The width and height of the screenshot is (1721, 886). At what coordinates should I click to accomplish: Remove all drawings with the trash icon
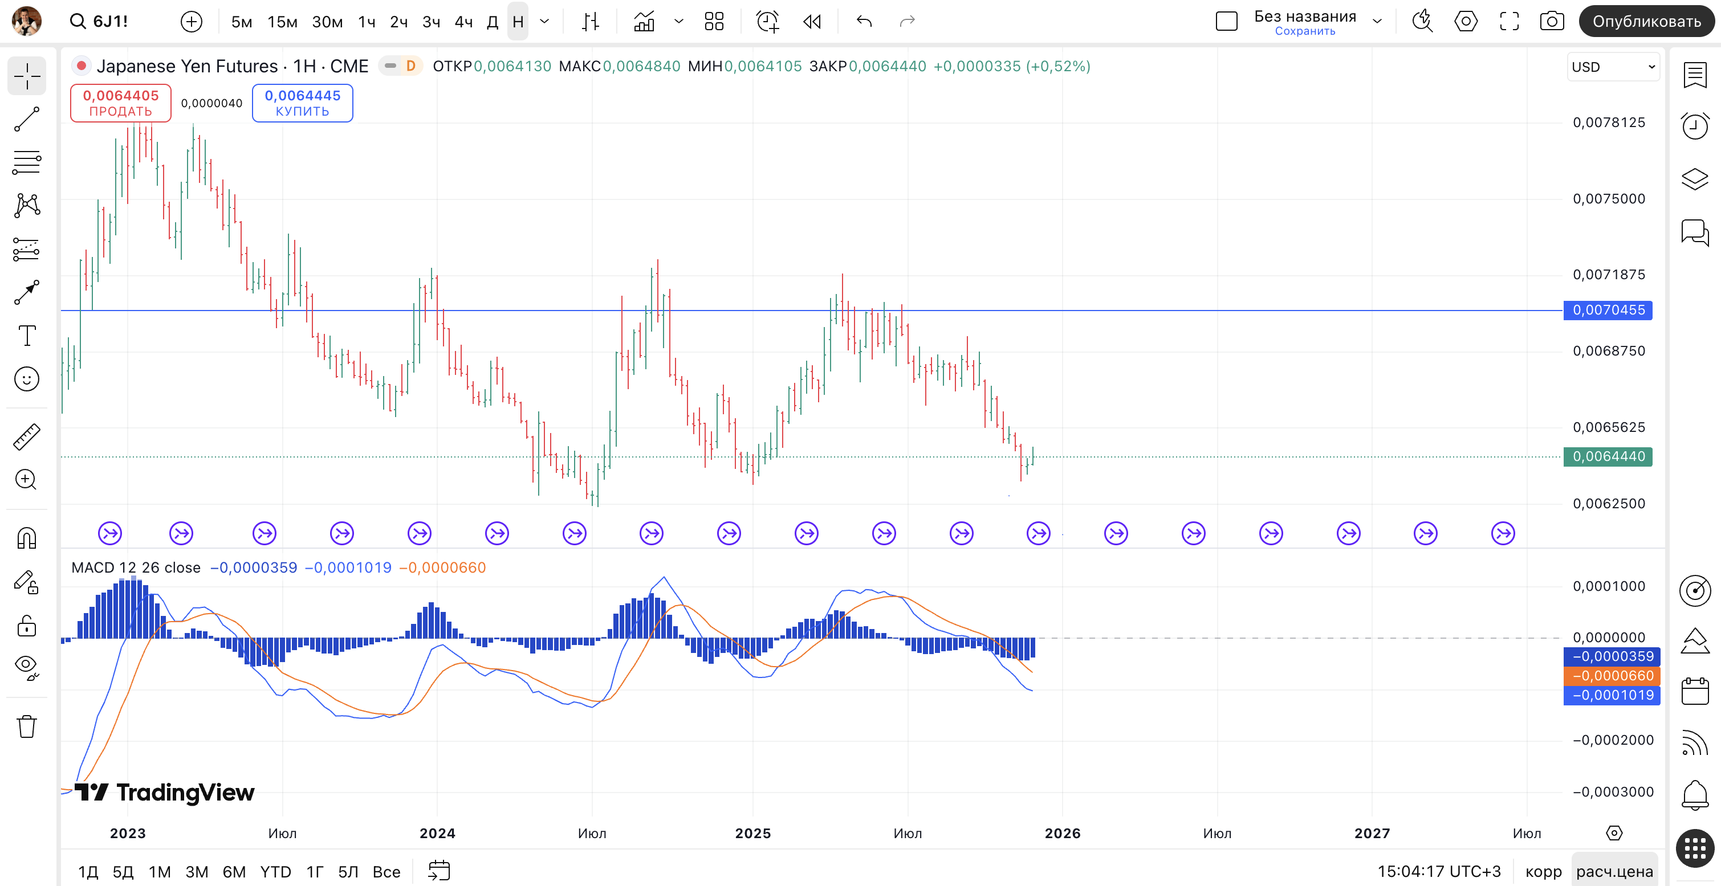26,726
